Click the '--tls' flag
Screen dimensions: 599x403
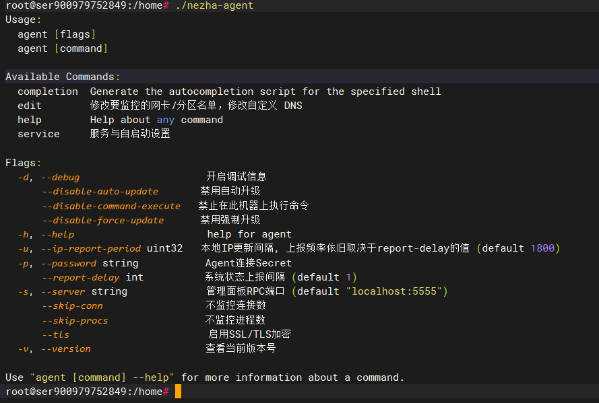point(55,335)
